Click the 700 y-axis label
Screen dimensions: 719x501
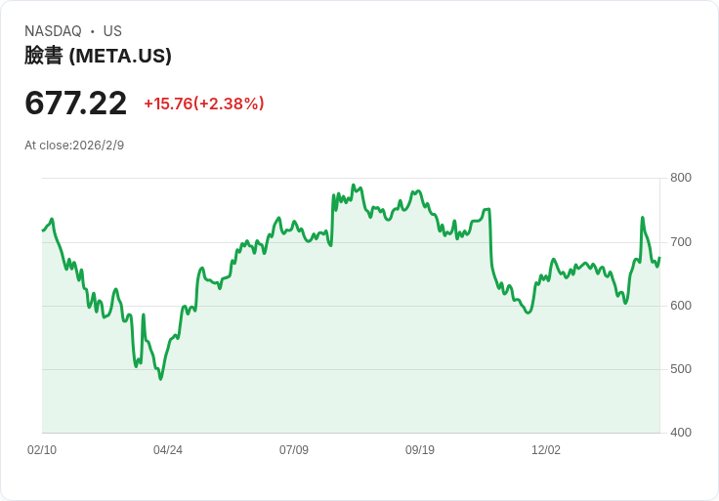click(681, 241)
